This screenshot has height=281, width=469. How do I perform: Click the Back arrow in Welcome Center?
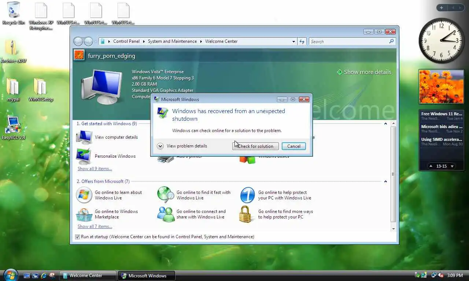[78, 41]
